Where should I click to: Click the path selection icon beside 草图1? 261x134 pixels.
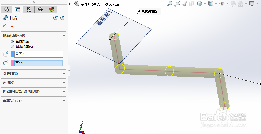pyautogui.click(x=5, y=63)
